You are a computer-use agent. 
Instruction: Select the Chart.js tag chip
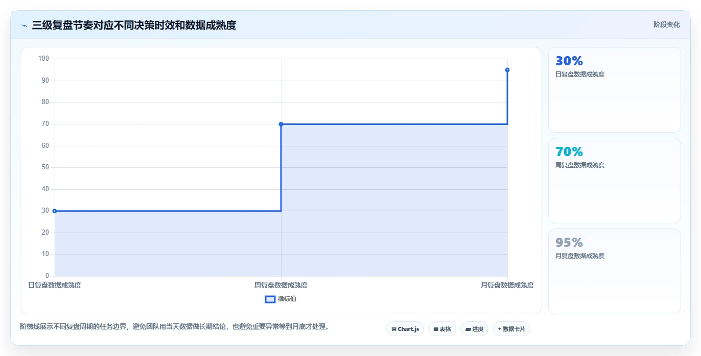405,329
